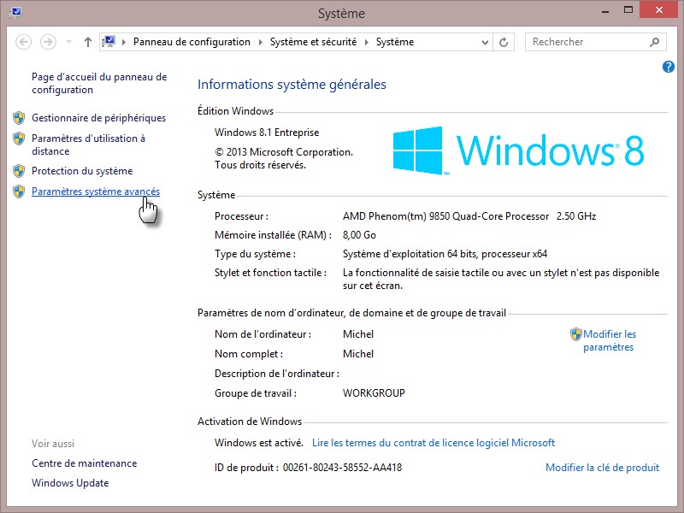Expand the arrow before Système et sécurité

(x=261, y=42)
